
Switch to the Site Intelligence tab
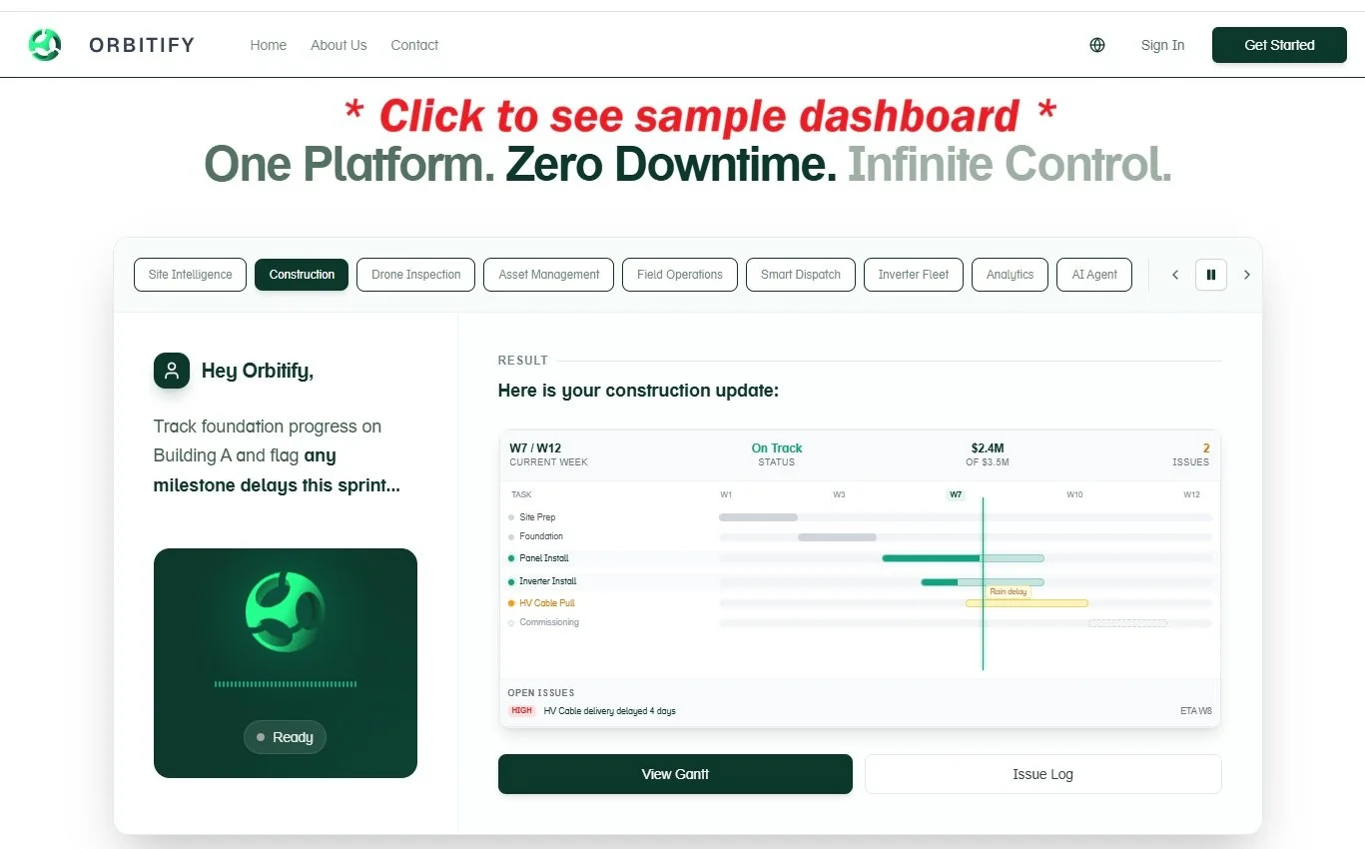click(190, 275)
